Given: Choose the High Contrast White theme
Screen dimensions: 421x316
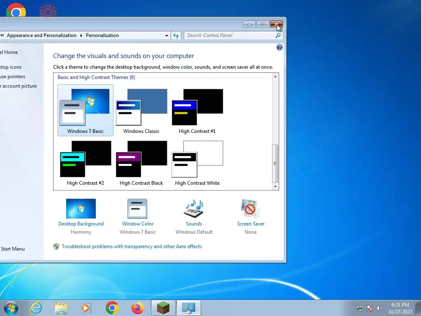Looking at the screenshot, I should [x=197, y=162].
